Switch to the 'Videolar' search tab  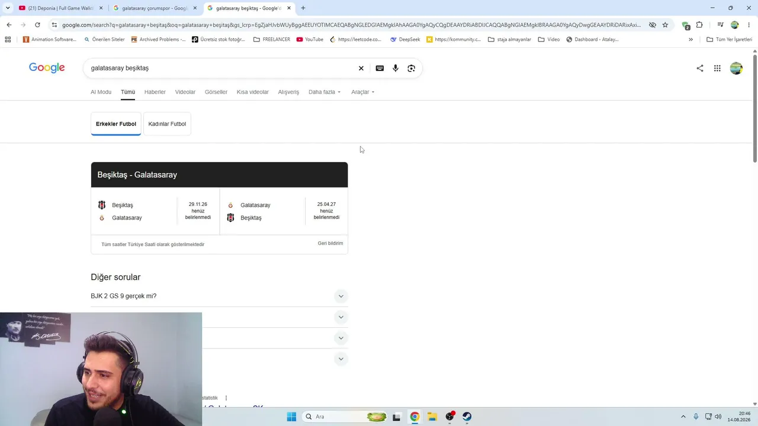(185, 92)
